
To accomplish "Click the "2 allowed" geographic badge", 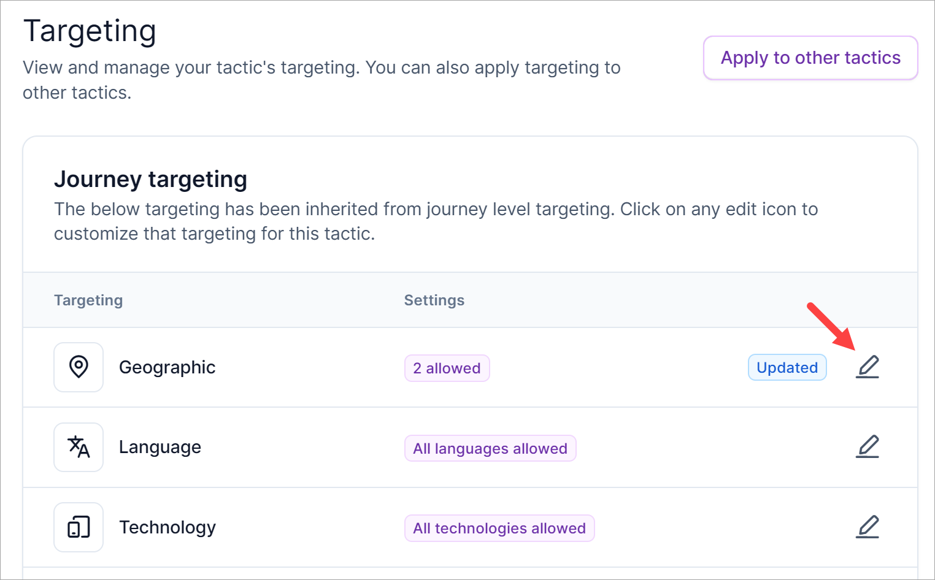I will [447, 368].
